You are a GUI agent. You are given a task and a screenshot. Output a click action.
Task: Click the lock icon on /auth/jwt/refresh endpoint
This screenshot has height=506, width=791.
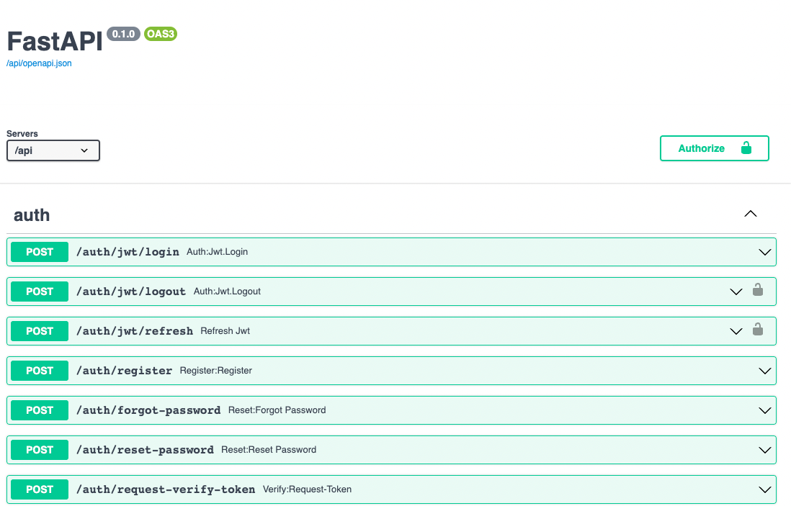(758, 331)
